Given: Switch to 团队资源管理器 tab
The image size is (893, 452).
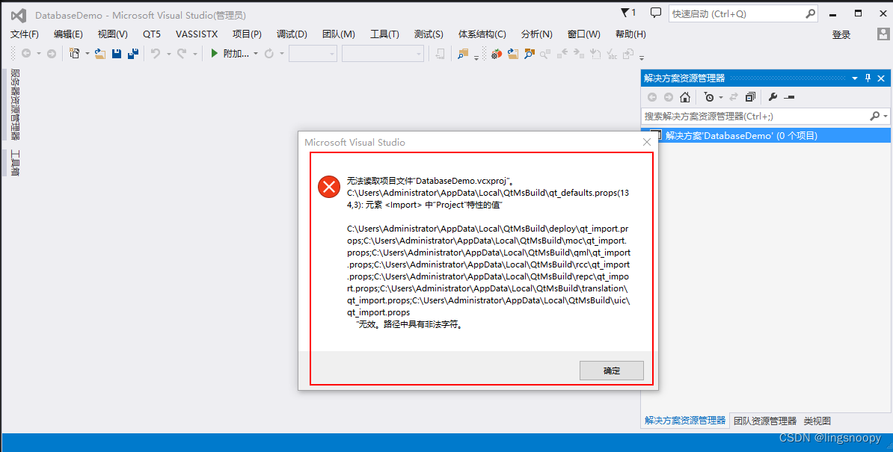Looking at the screenshot, I should 765,421.
